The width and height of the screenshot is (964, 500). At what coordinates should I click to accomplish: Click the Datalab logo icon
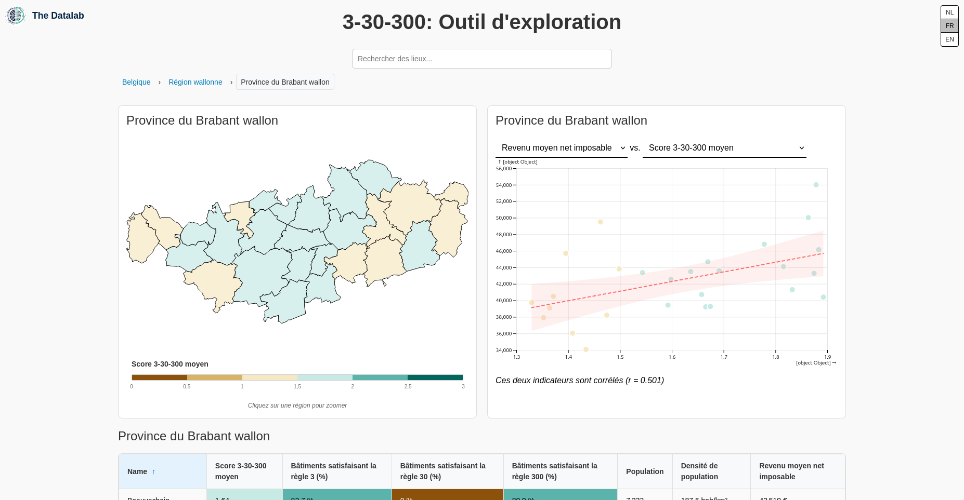(x=16, y=16)
